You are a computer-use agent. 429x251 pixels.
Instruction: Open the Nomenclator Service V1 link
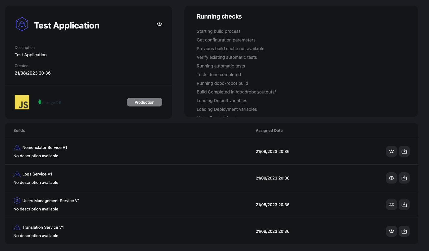point(45,148)
